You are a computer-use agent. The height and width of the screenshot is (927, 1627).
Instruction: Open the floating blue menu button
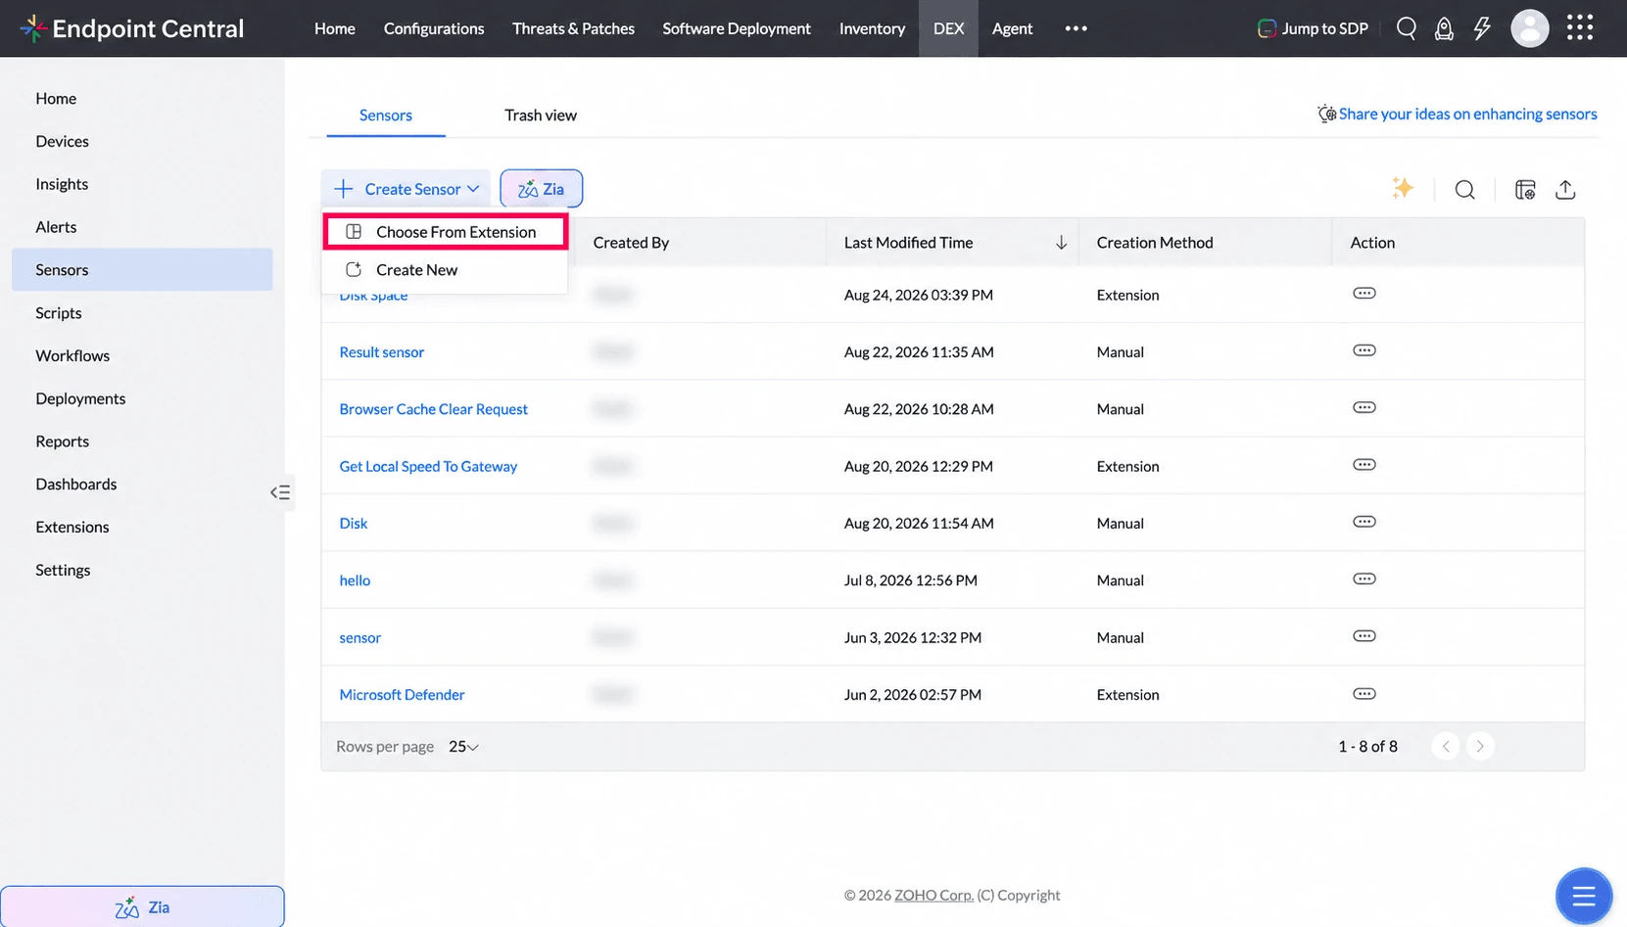(1583, 895)
